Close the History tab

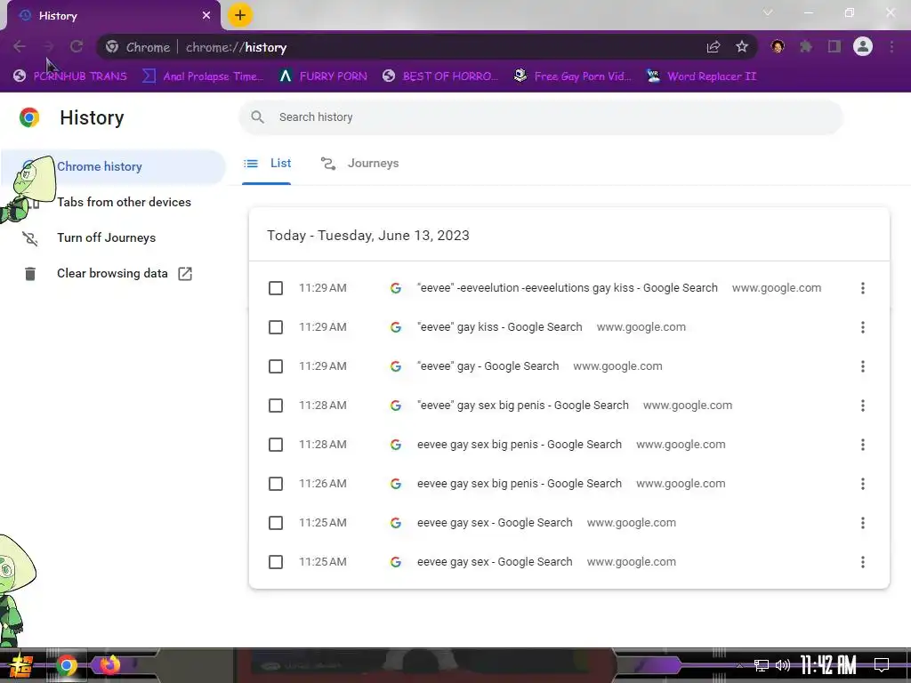(x=206, y=16)
